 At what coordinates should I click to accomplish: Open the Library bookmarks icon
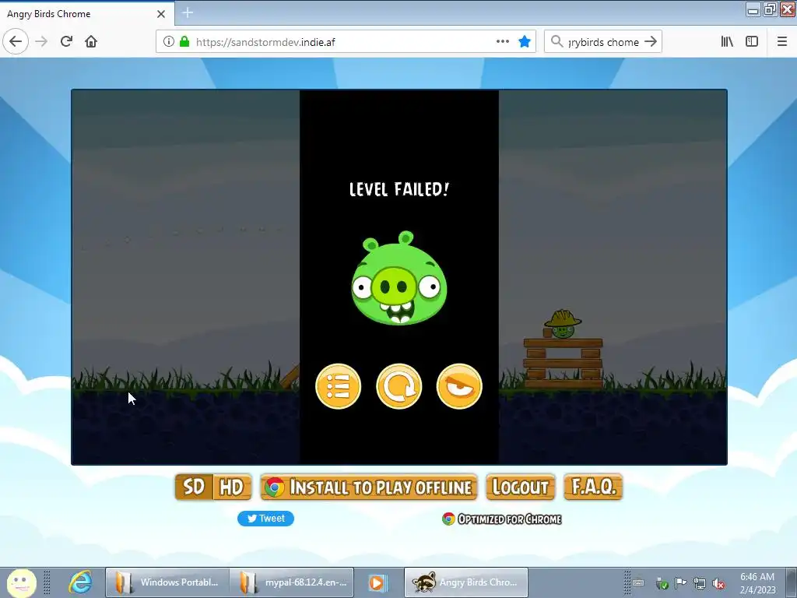(x=727, y=42)
